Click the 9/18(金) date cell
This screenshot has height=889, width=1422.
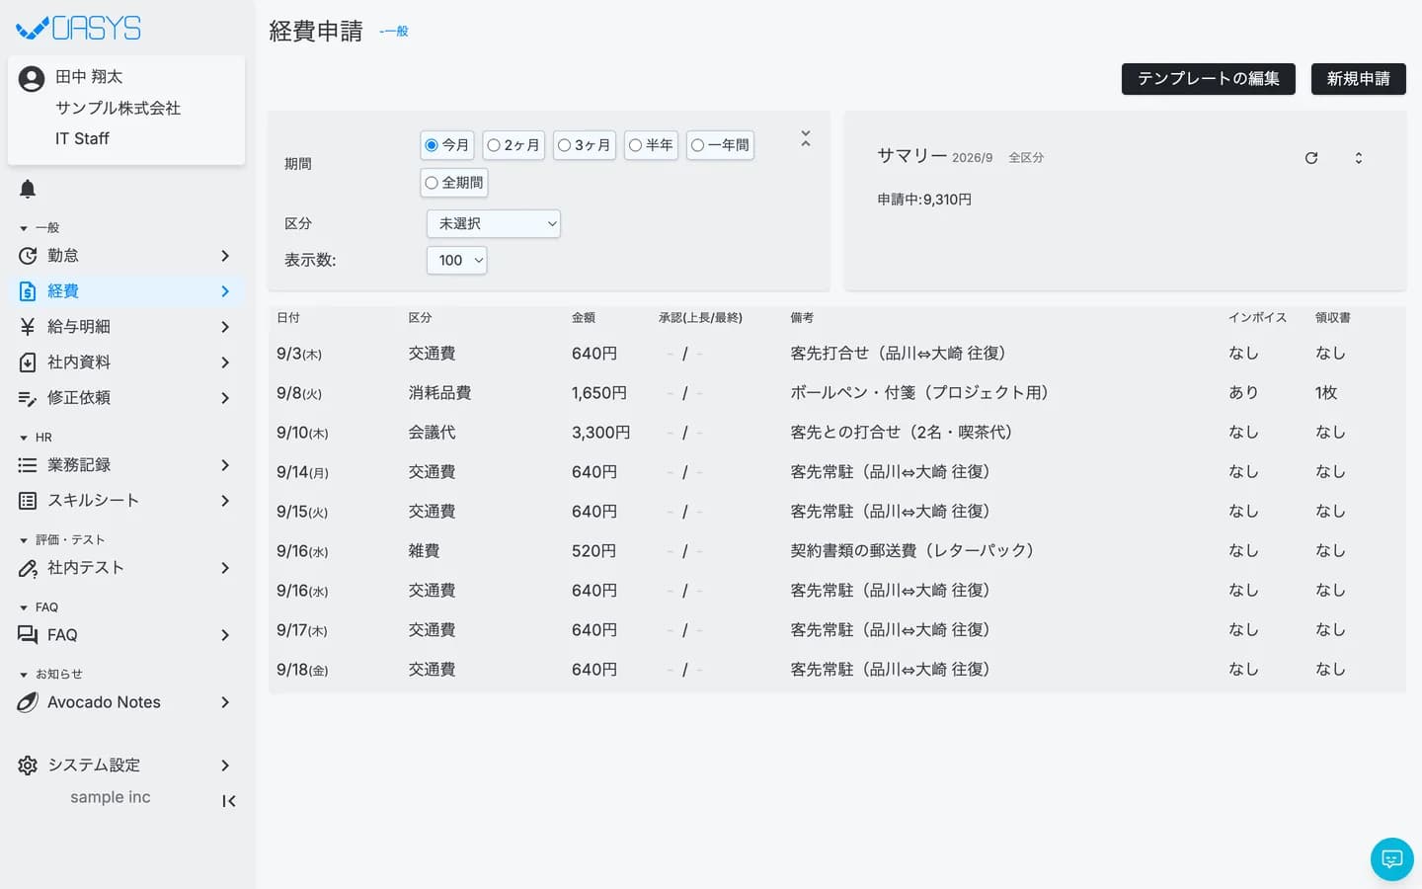click(x=302, y=670)
